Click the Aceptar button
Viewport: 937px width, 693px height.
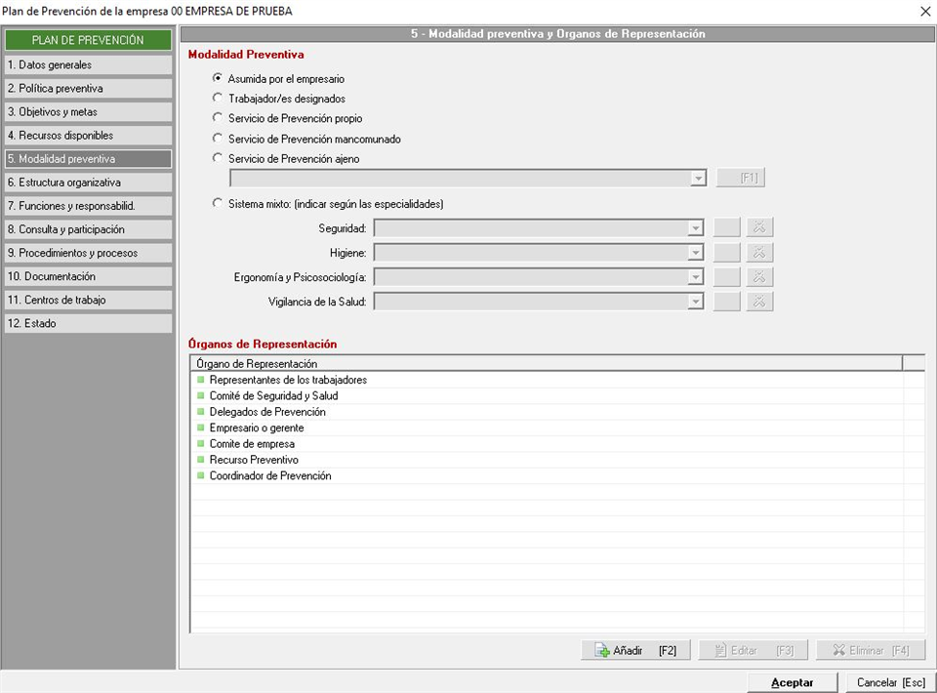[x=792, y=682]
